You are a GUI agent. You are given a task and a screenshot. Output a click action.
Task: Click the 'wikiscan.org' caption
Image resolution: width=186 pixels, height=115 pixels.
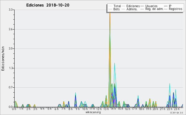click(x=93, y=112)
